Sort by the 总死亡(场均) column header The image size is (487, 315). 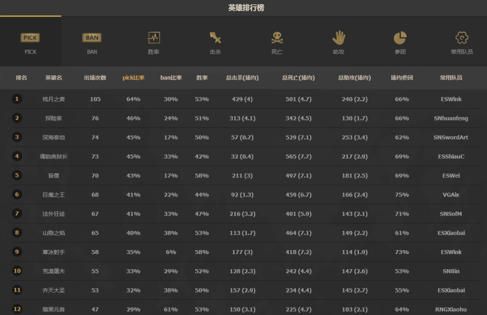click(x=299, y=78)
